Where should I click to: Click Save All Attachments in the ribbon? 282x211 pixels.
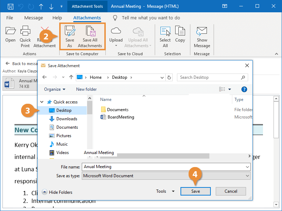pyautogui.click(x=90, y=37)
